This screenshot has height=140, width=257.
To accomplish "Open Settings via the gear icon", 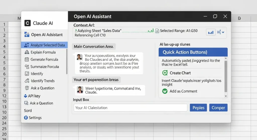I will (26, 118).
